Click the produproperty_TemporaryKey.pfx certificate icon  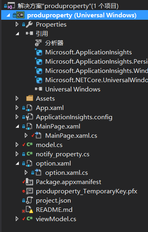coord(29,191)
